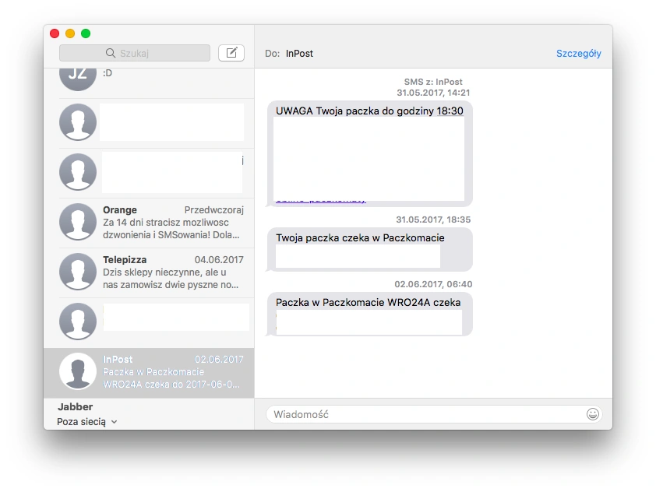Viewport: 656px width, 492px height.
Task: Click the 02.06.2017, 06:40 timestamp
Action: [433, 284]
